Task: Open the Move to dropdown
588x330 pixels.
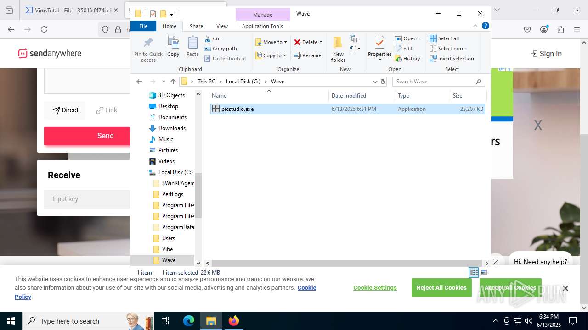Action: click(271, 42)
